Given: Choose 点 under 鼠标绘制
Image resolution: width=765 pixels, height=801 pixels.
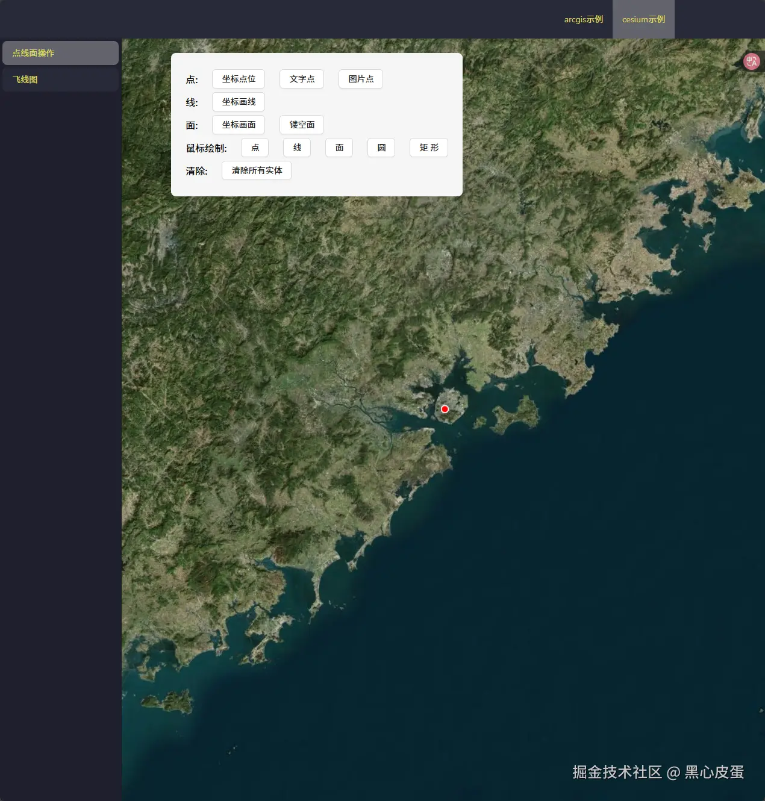Looking at the screenshot, I should click(255, 148).
